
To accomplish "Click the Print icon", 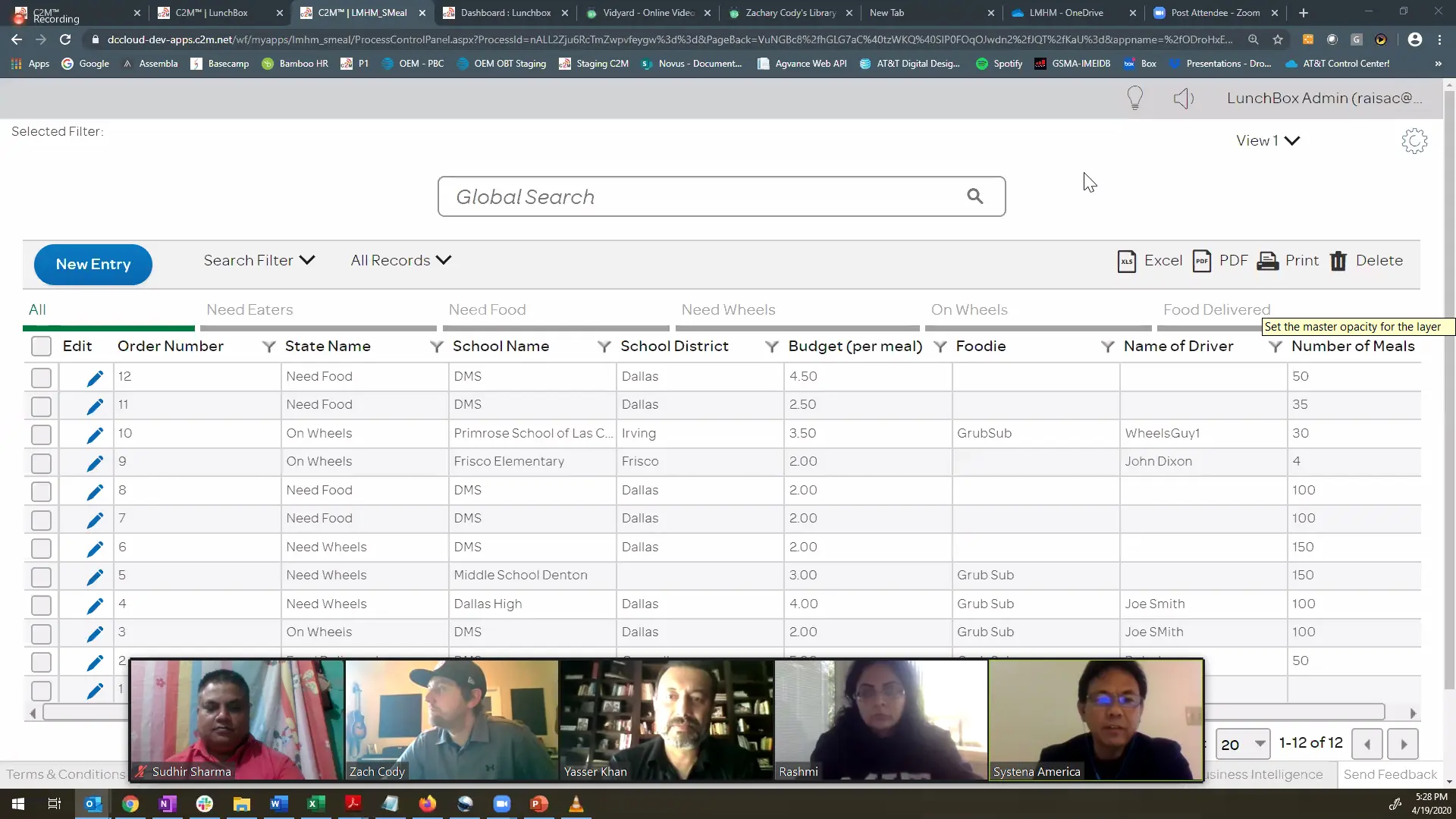I will tap(1267, 261).
